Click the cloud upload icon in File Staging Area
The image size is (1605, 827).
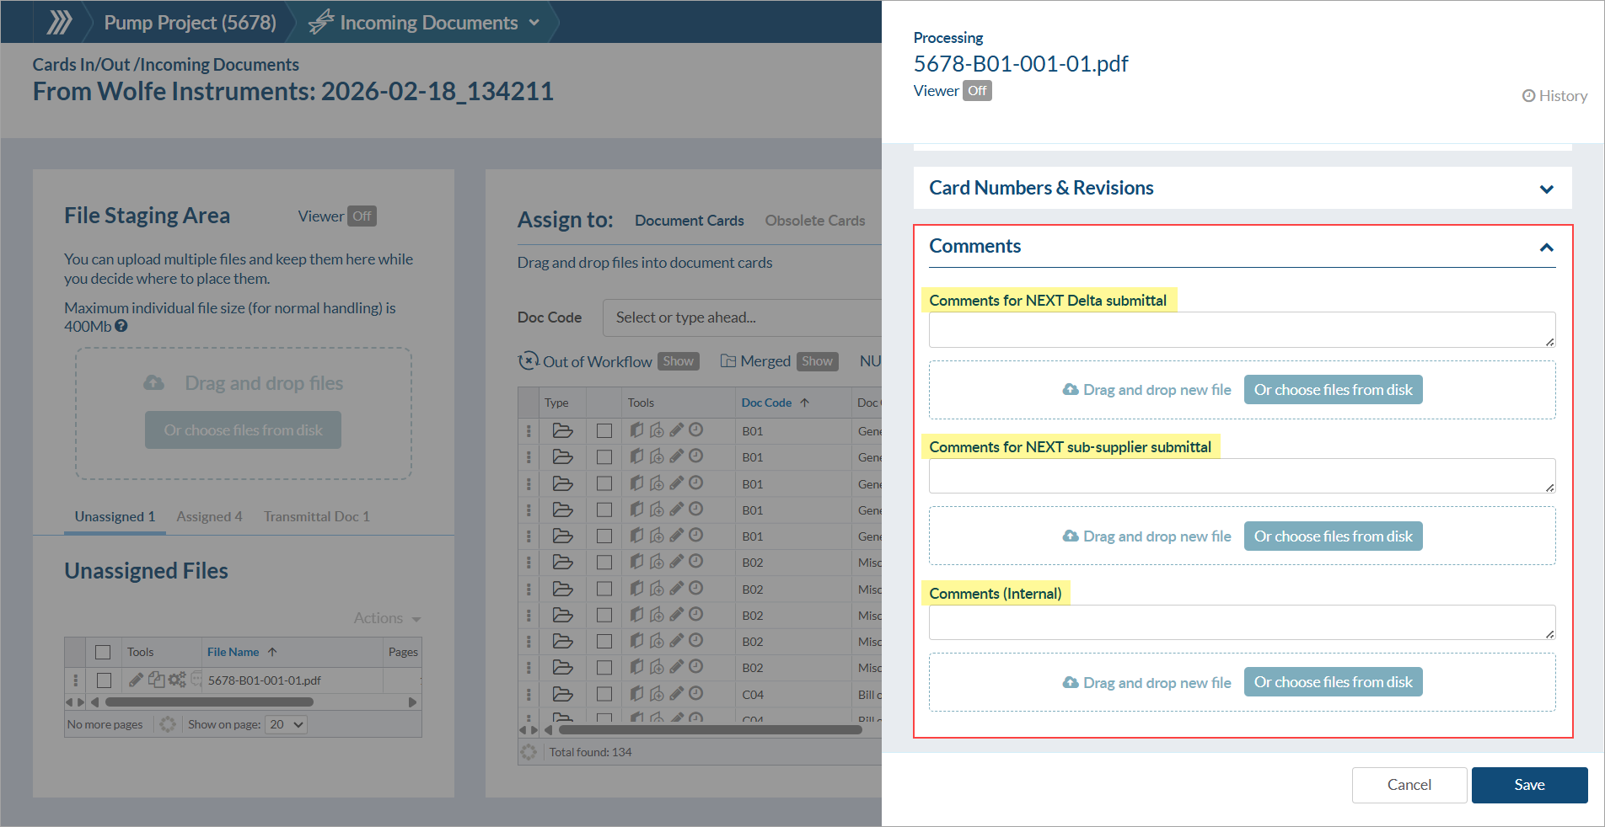[153, 383]
